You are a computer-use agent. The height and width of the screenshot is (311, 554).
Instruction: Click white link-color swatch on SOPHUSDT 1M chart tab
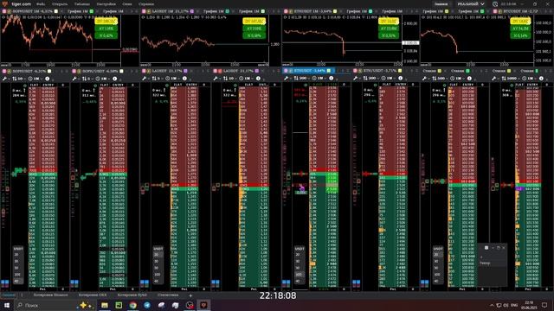coord(55,11)
